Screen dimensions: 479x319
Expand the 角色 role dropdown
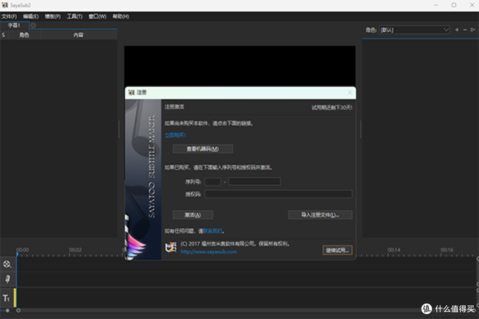click(x=414, y=30)
